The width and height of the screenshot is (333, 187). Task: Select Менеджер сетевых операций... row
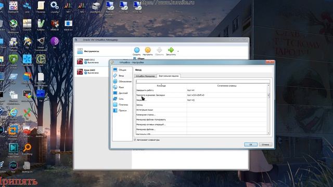point(201,125)
